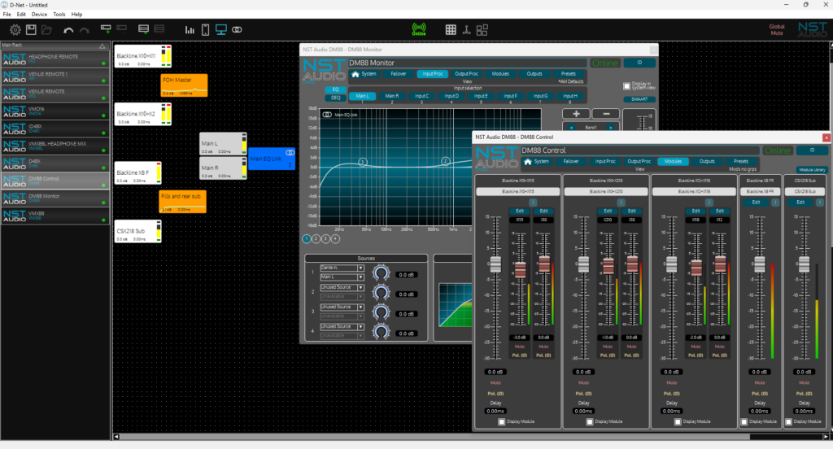Screen dimensions: 833x449
Task: Click the Global Mute button
Action: click(777, 30)
